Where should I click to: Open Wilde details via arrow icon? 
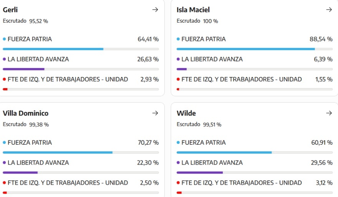329,113
